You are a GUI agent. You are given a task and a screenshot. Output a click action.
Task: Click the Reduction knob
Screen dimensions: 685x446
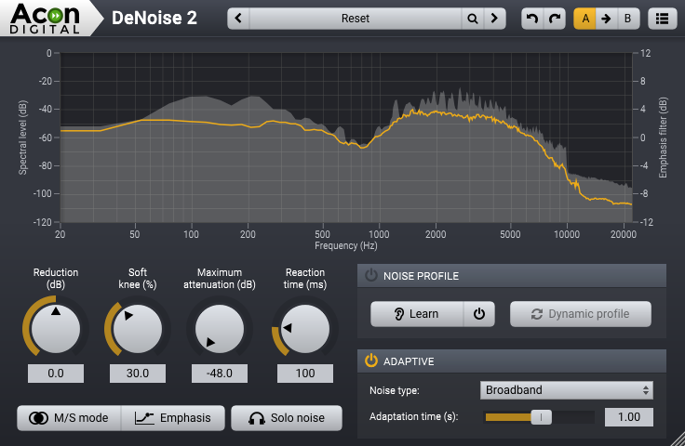point(56,328)
